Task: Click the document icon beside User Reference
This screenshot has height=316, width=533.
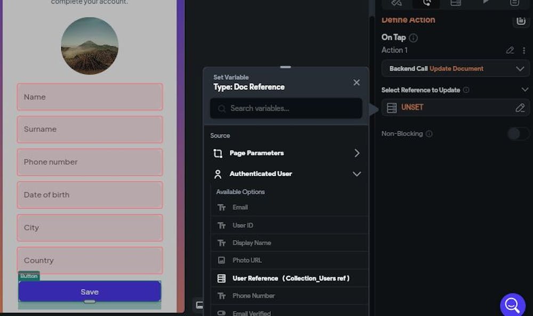Action: 221,278
